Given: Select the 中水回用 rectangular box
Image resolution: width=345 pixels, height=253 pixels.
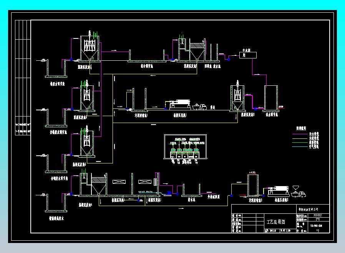Looking at the screenshot, I should pyautogui.click(x=248, y=55).
